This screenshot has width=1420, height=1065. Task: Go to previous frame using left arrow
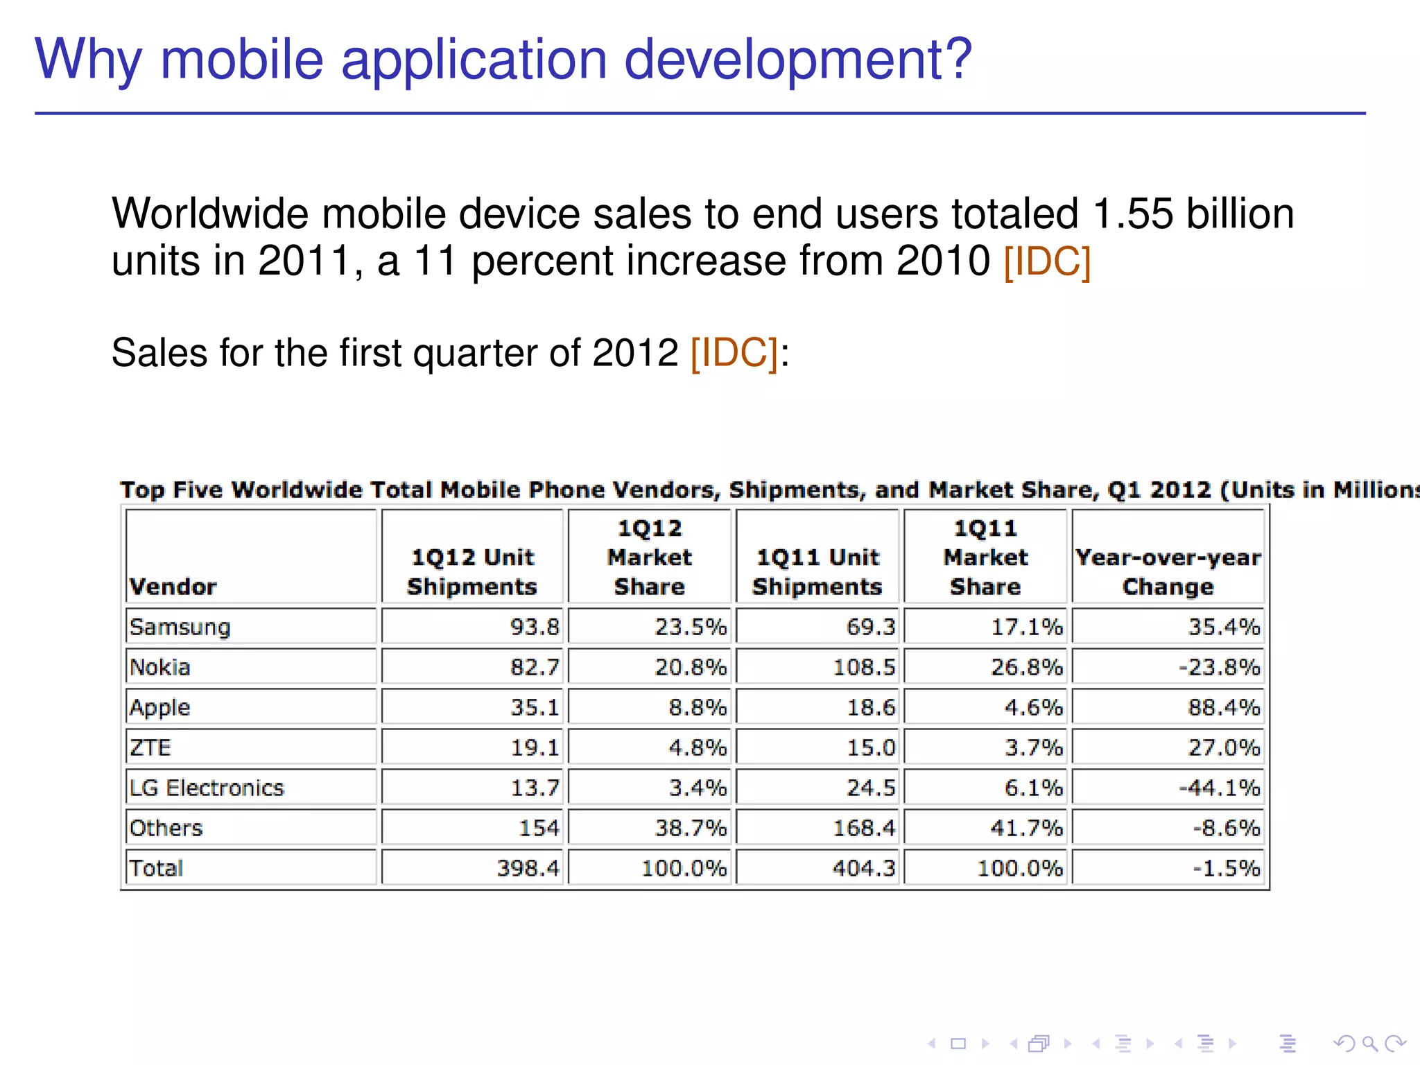tap(1014, 1044)
